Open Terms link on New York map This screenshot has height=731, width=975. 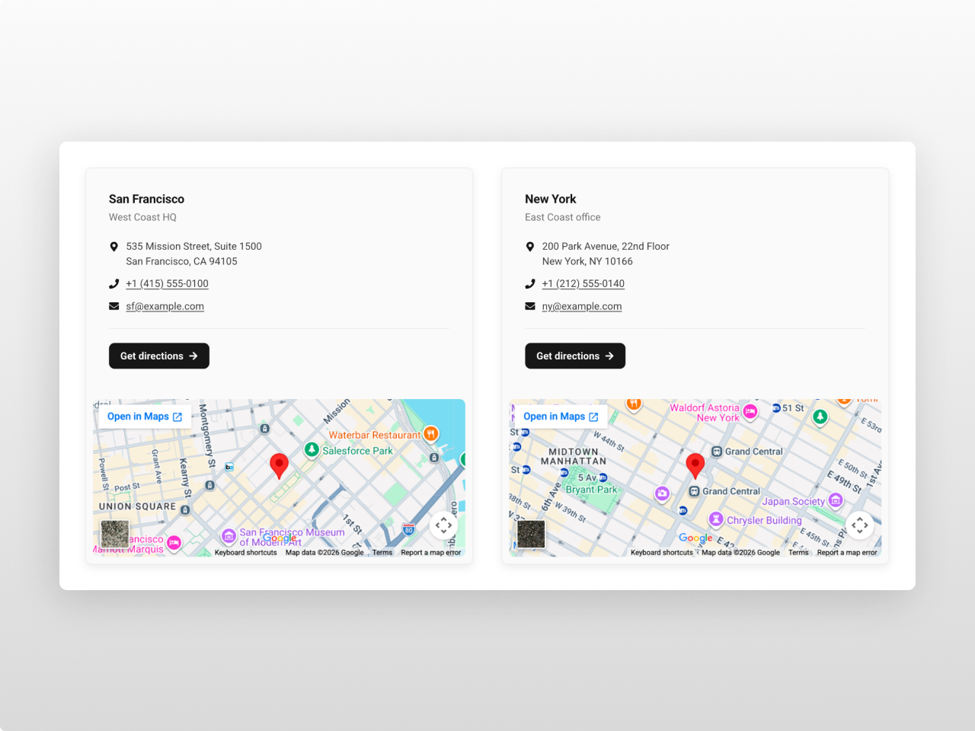coord(798,553)
